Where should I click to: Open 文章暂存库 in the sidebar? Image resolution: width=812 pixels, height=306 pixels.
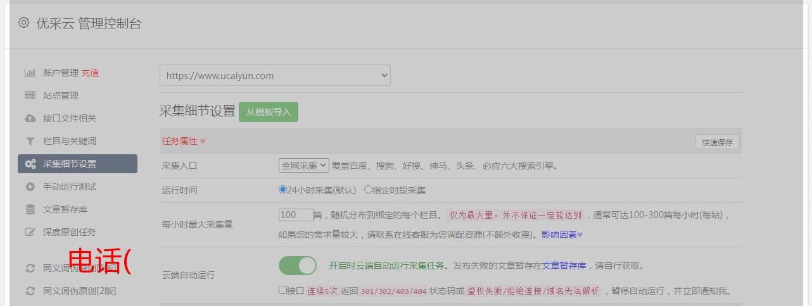click(x=65, y=209)
